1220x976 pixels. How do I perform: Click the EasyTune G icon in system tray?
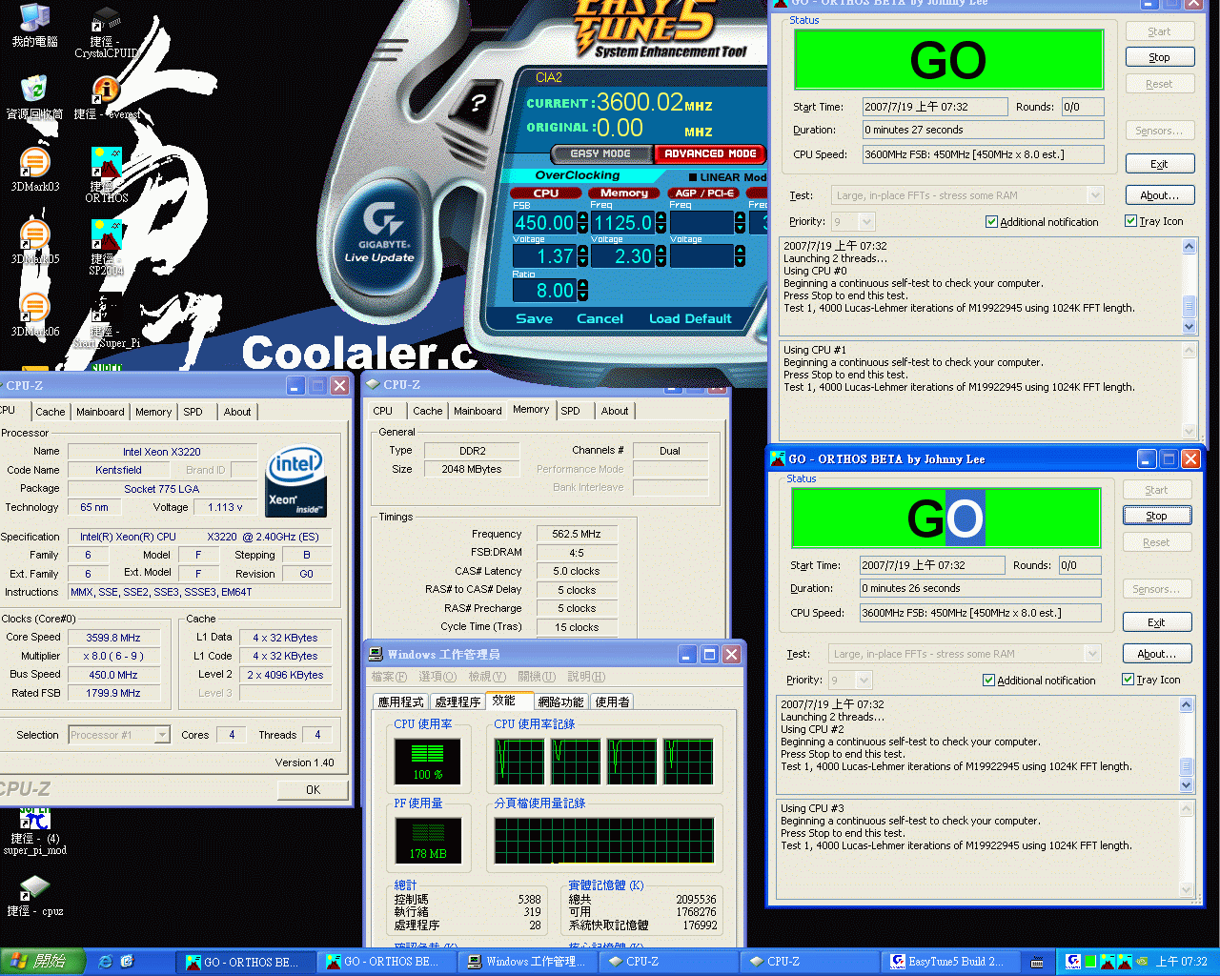[1073, 962]
